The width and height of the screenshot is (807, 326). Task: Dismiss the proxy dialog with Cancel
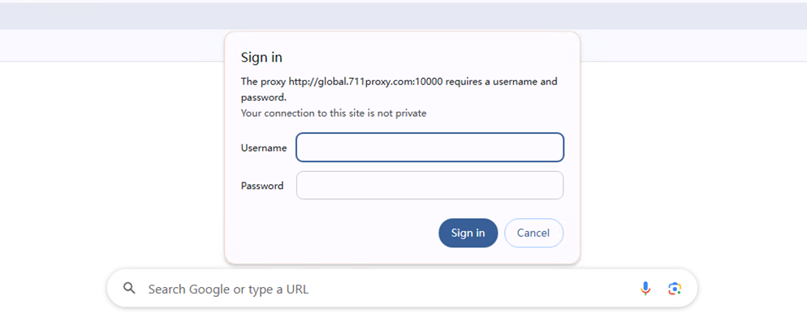[533, 233]
